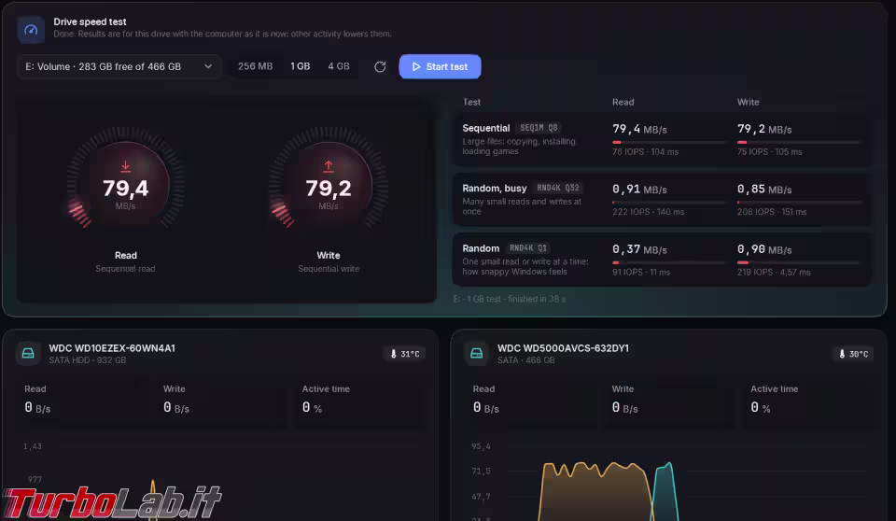This screenshot has height=521, width=896.
Task: Open the E: Volume drive dropdown
Action: [119, 66]
